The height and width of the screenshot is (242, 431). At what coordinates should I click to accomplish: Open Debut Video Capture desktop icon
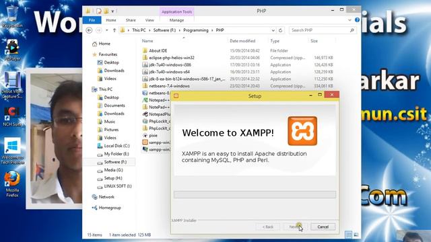pyautogui.click(x=12, y=85)
